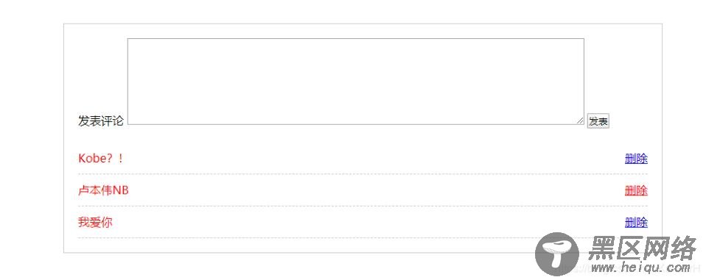Delete the 卢本伟NB comment via red 删除
The width and height of the screenshot is (706, 280).
point(636,190)
